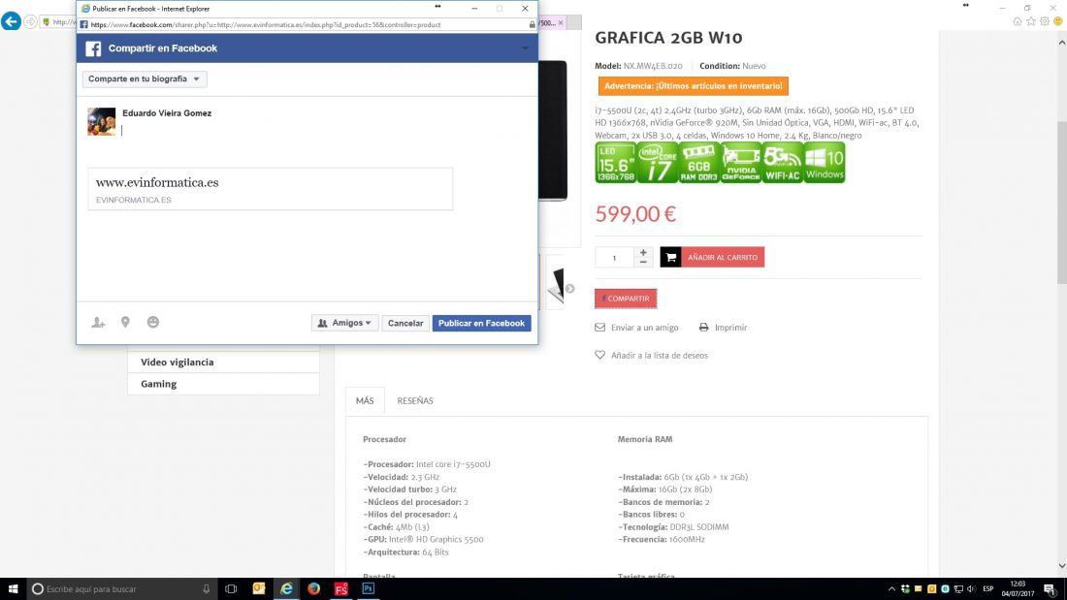The height and width of the screenshot is (600, 1067).
Task: Click the Windows search box Escribe aquí para buscar
Action: click(x=122, y=589)
